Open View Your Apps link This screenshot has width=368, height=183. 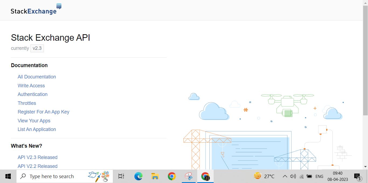[x=34, y=121]
